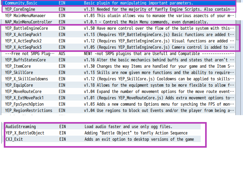Screen dimensions: 243x191
Task: Select the AudioStreaming plugin row
Action: click(x=103, y=127)
